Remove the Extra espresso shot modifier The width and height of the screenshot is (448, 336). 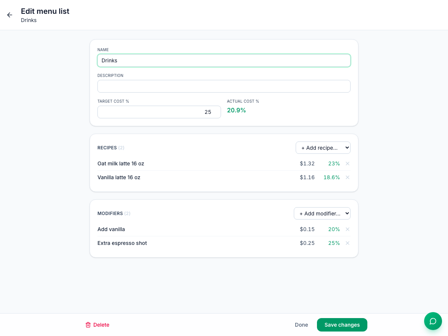coord(348,243)
